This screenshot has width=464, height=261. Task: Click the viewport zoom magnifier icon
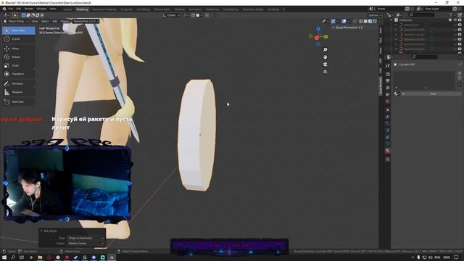click(325, 50)
